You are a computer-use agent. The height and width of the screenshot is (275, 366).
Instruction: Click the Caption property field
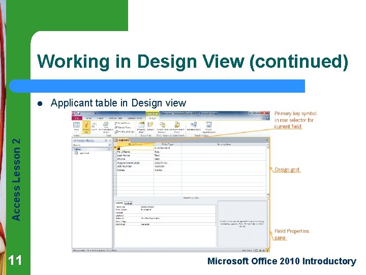click(178, 215)
